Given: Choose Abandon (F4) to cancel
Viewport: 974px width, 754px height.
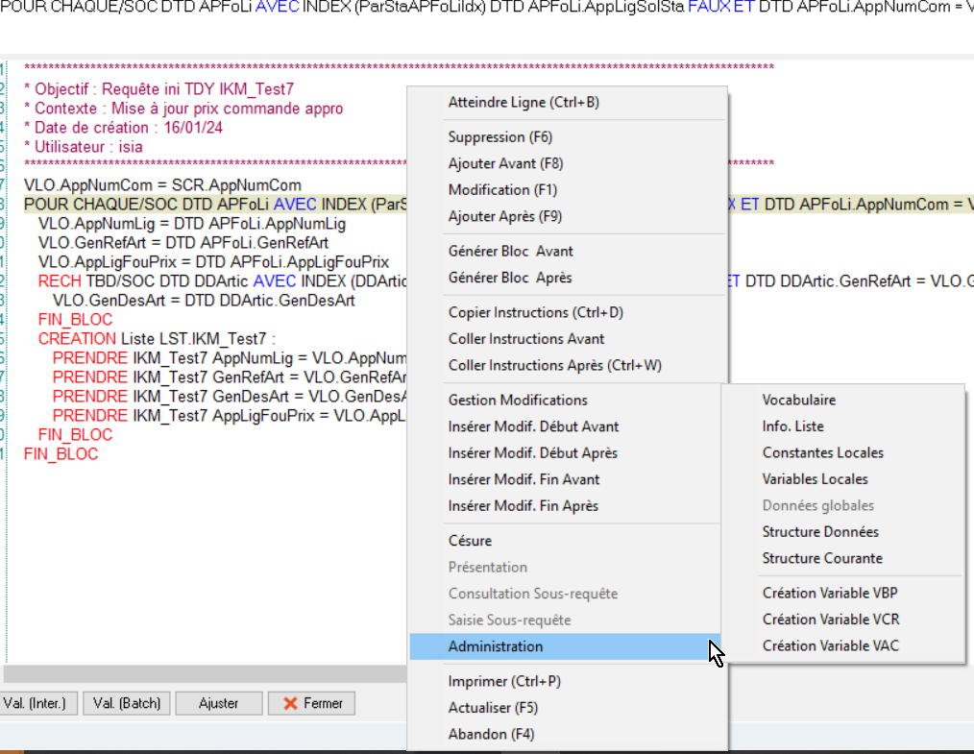Looking at the screenshot, I should 491,734.
